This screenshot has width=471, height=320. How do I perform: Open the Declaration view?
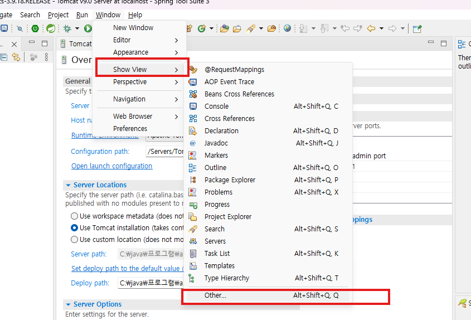click(268, 131)
